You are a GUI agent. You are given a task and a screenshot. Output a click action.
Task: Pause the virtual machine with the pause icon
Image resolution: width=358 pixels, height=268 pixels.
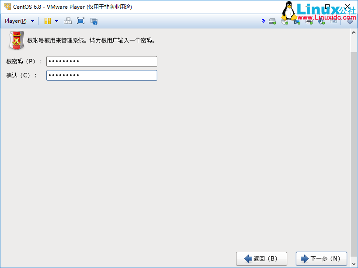[x=47, y=21]
